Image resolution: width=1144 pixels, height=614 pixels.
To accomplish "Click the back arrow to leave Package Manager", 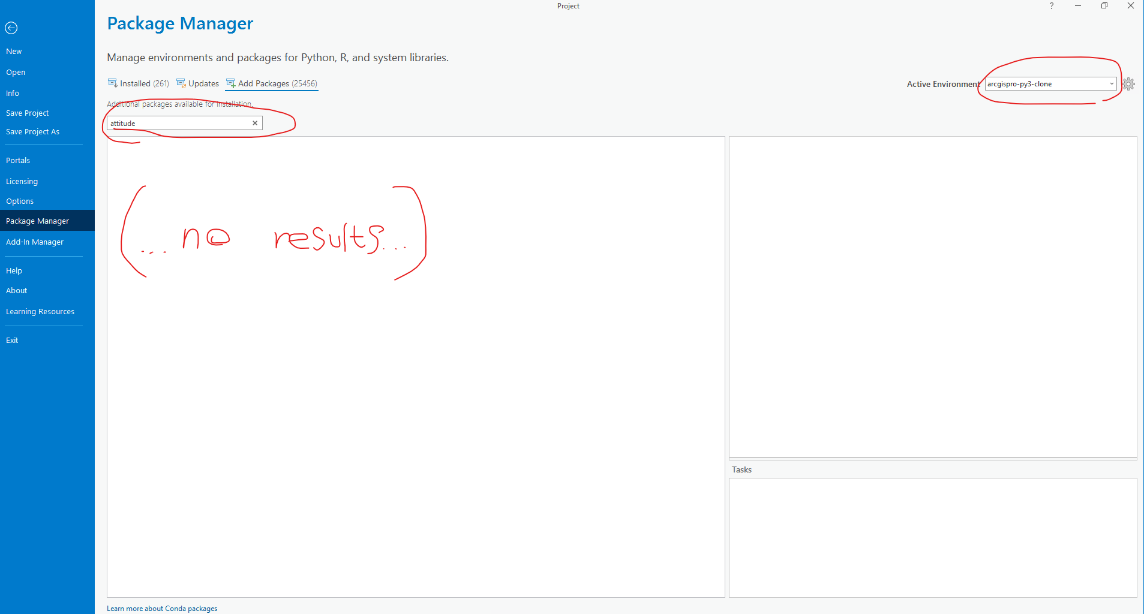I will (x=11, y=28).
